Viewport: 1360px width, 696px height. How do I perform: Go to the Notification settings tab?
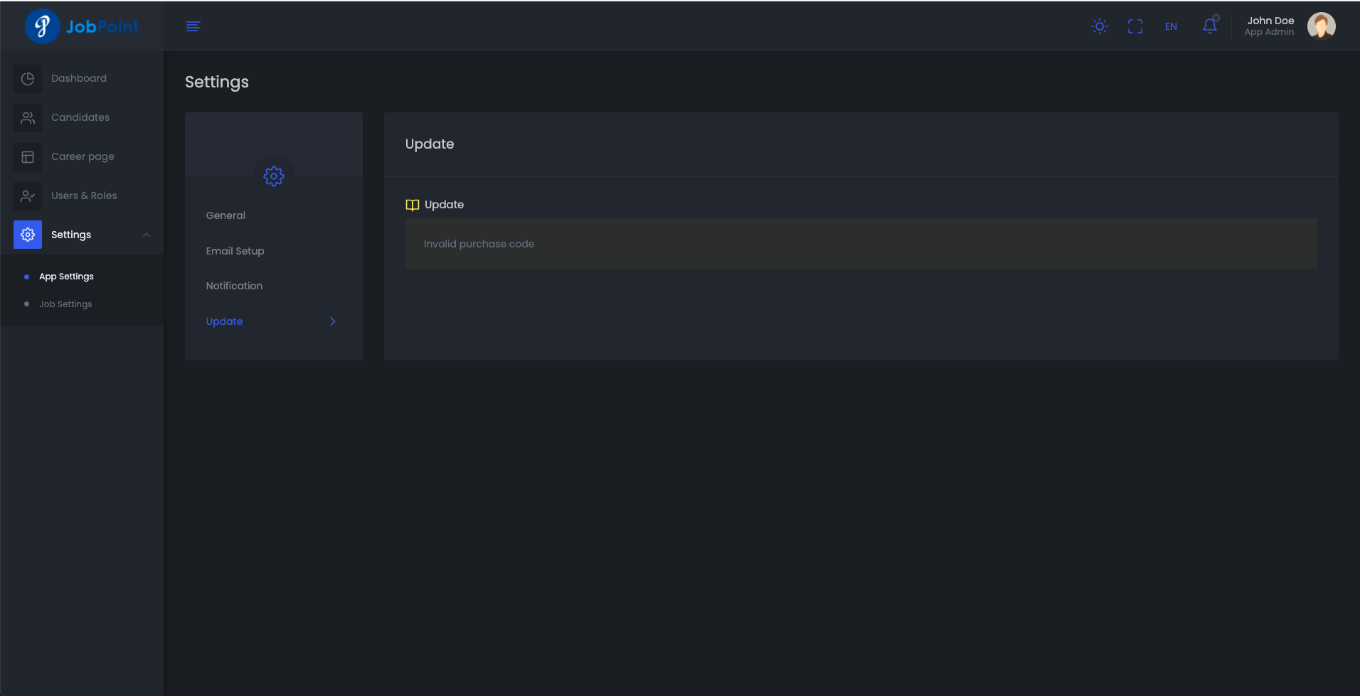pyautogui.click(x=234, y=286)
